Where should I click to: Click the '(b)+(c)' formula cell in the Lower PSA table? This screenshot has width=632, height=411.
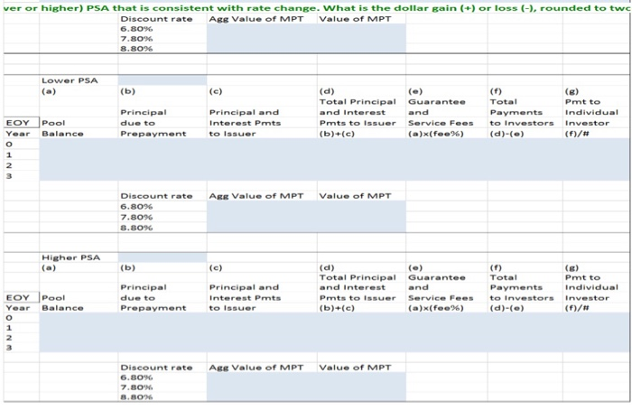point(337,134)
